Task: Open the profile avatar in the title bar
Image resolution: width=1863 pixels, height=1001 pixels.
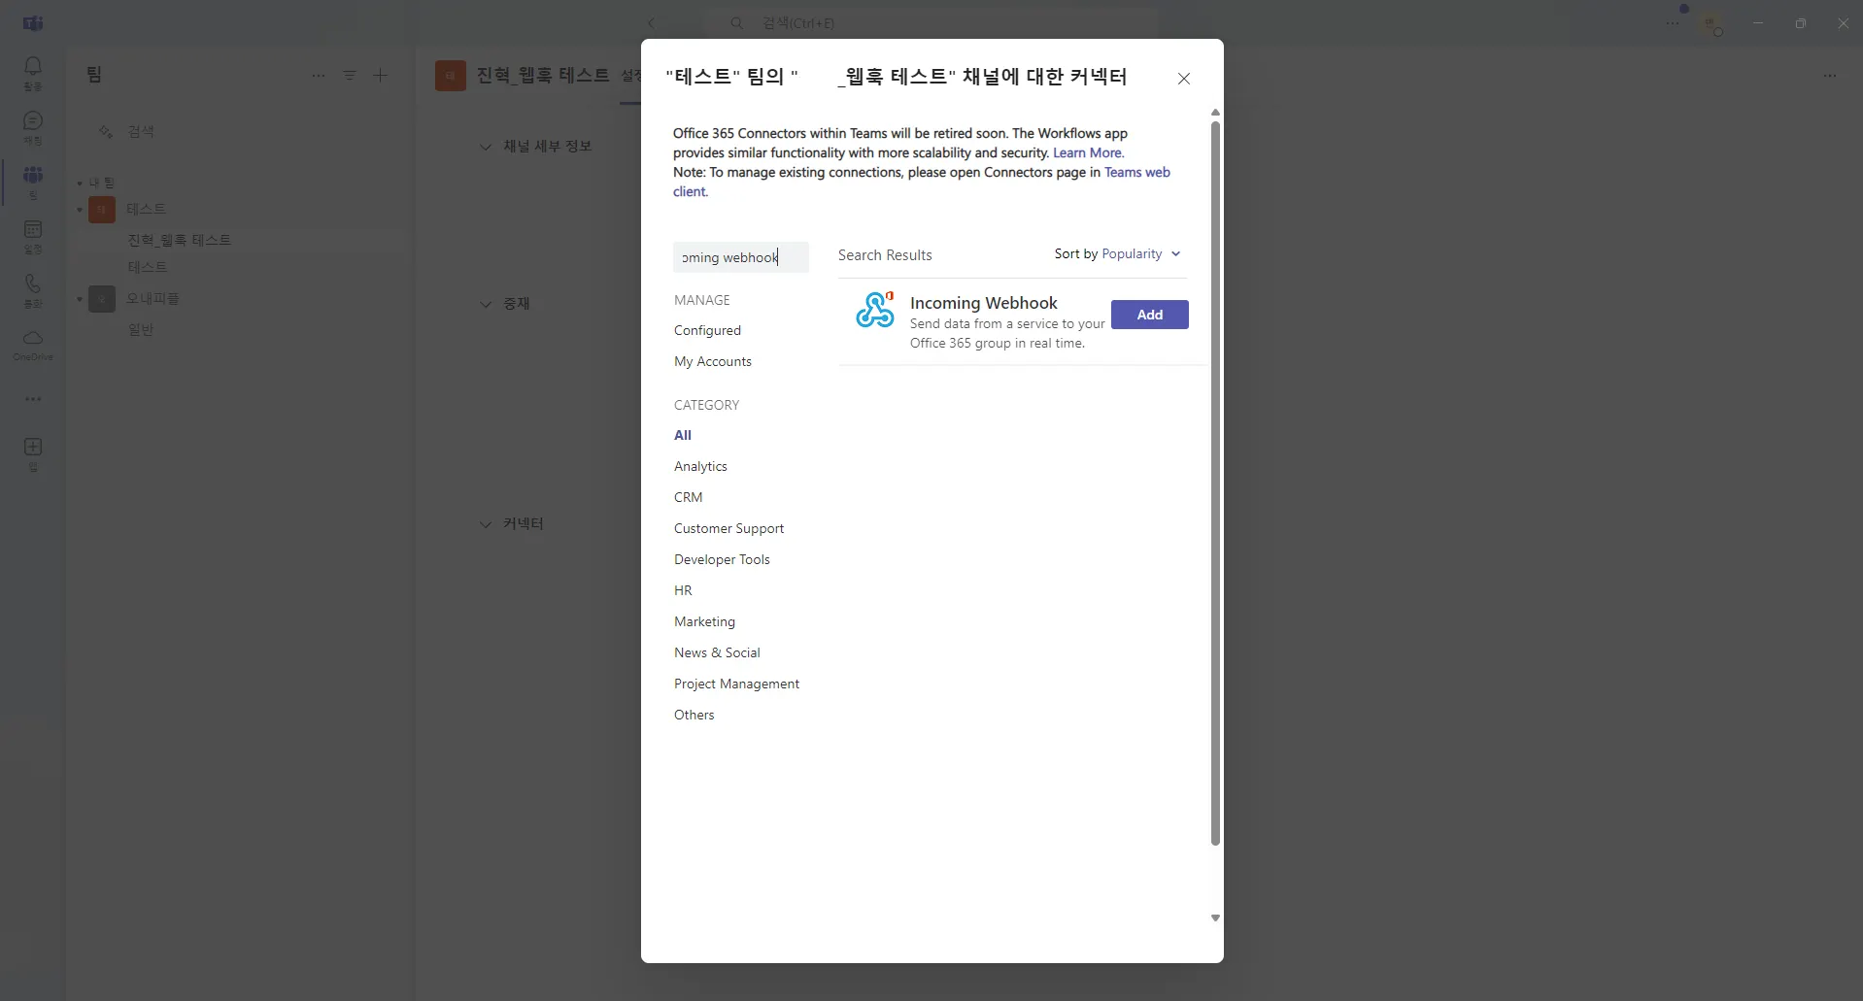Action: 1711,24
